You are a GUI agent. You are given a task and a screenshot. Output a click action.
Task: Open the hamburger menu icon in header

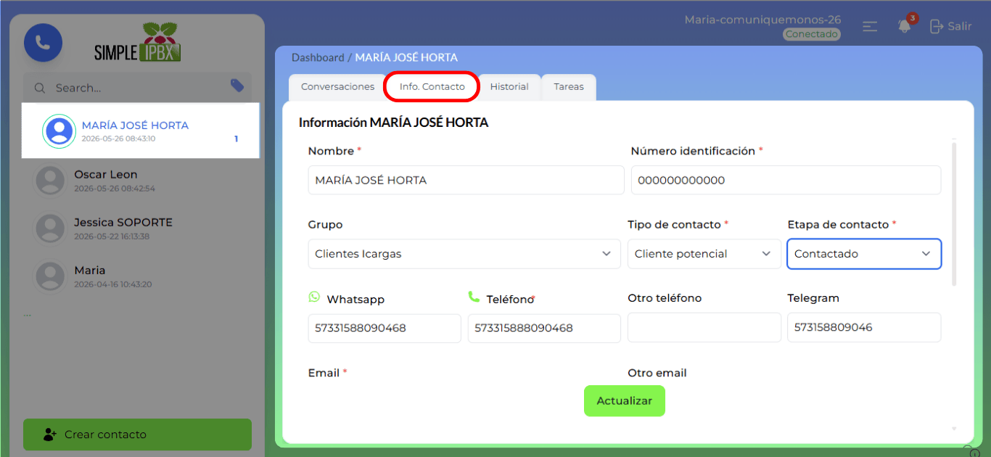point(870,26)
